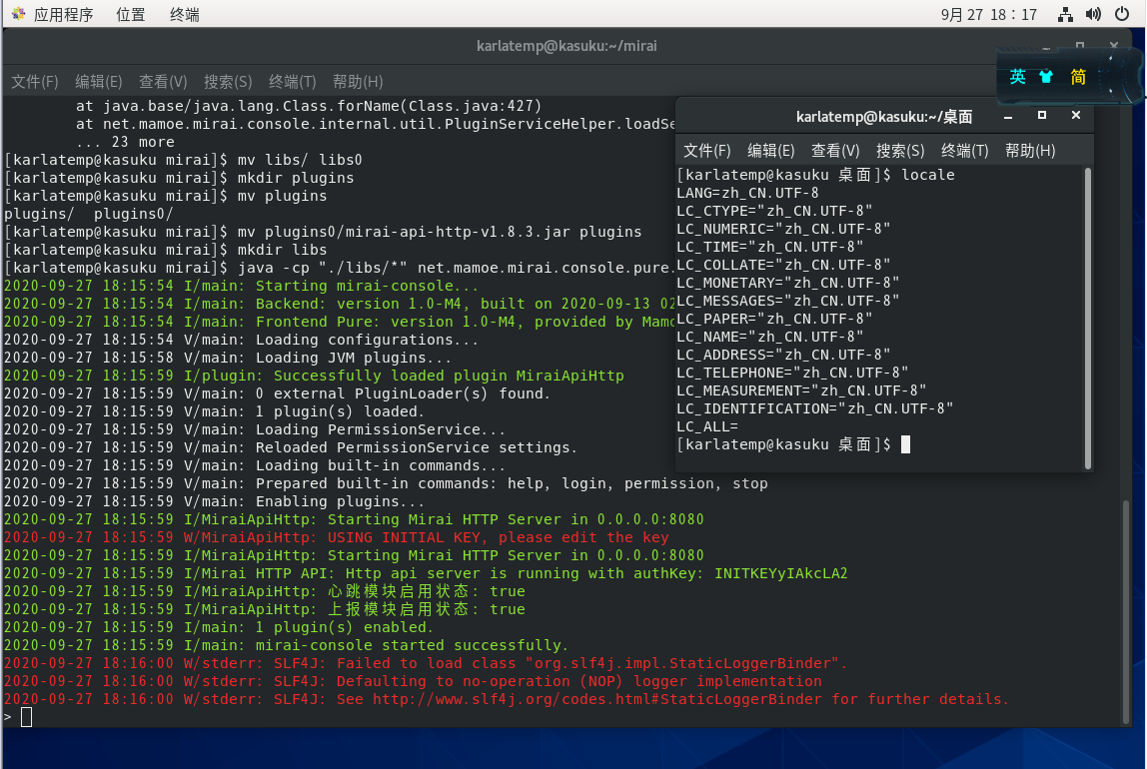
Task: Open the 编辑(E) dropdown in the 桌面 terminal
Action: 770,150
